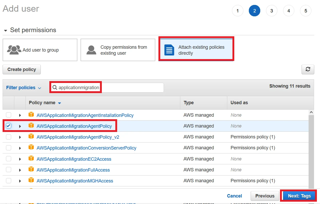
Task: Expand the AWSApplicationMigrationFullAccess row arrow
Action: pyautogui.click(x=20, y=170)
